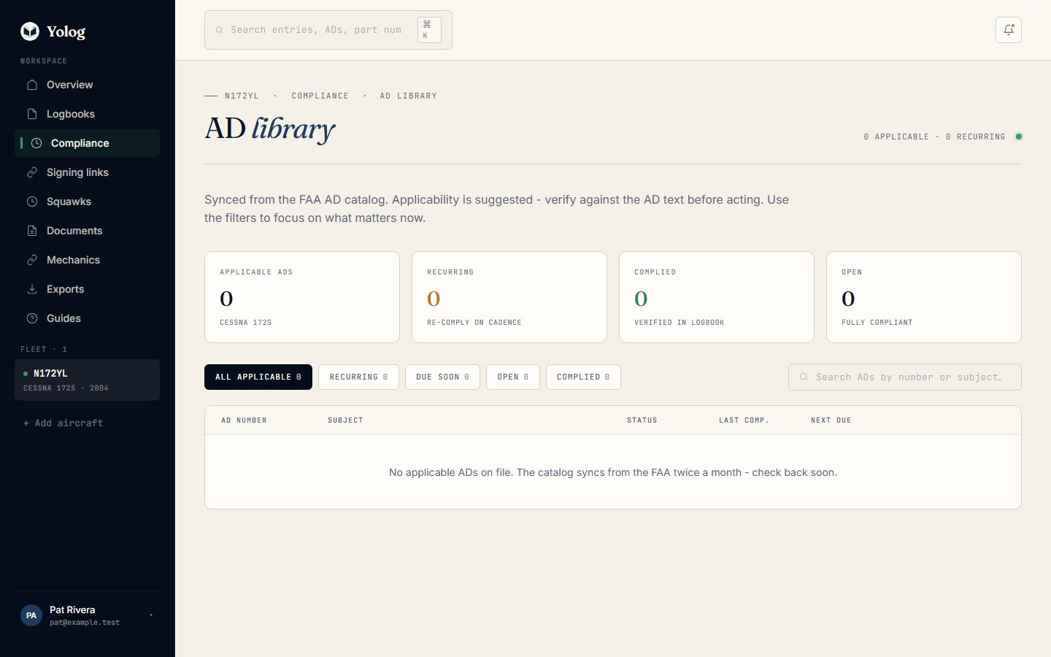Click the Documents file icon

click(x=32, y=231)
